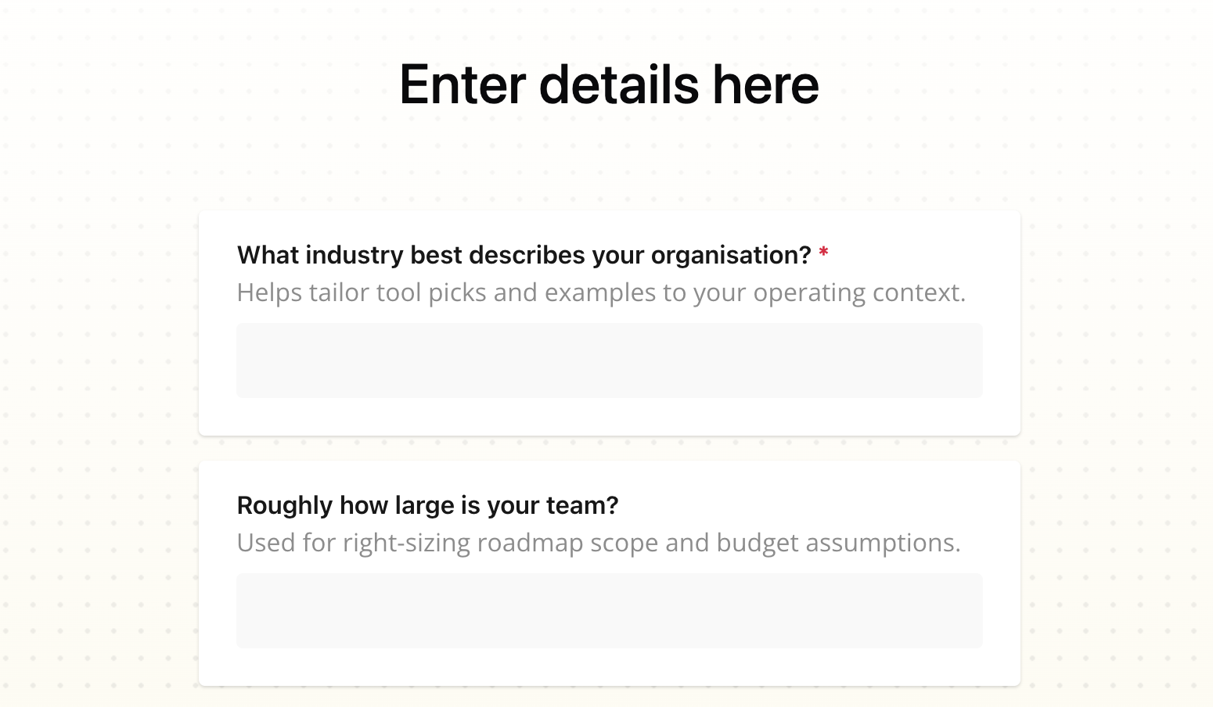Click the word "here" in the heading
This screenshot has width=1213, height=707.
(x=765, y=84)
